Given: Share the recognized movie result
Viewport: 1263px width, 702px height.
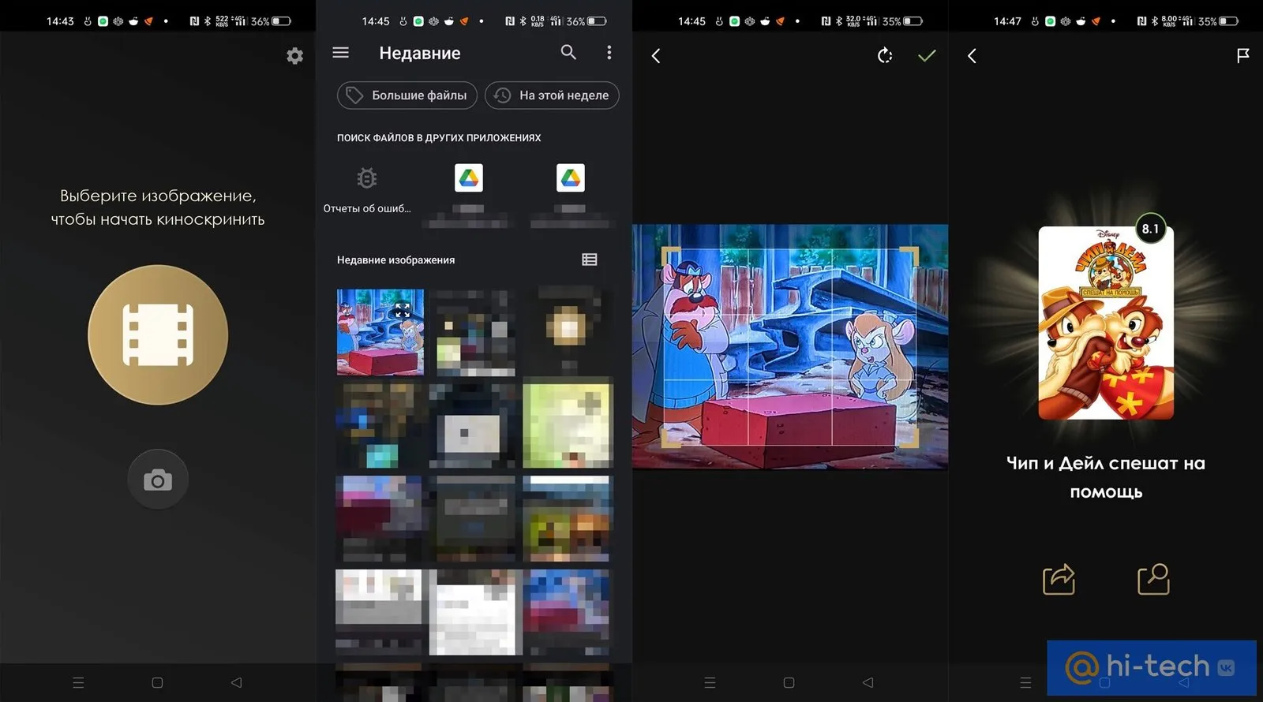Looking at the screenshot, I should point(1059,579).
